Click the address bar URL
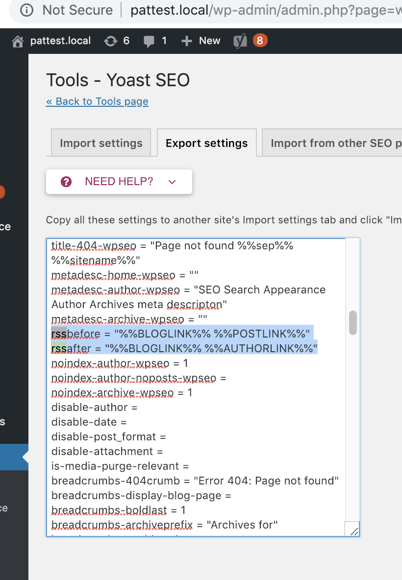The width and height of the screenshot is (402, 580). [x=245, y=11]
